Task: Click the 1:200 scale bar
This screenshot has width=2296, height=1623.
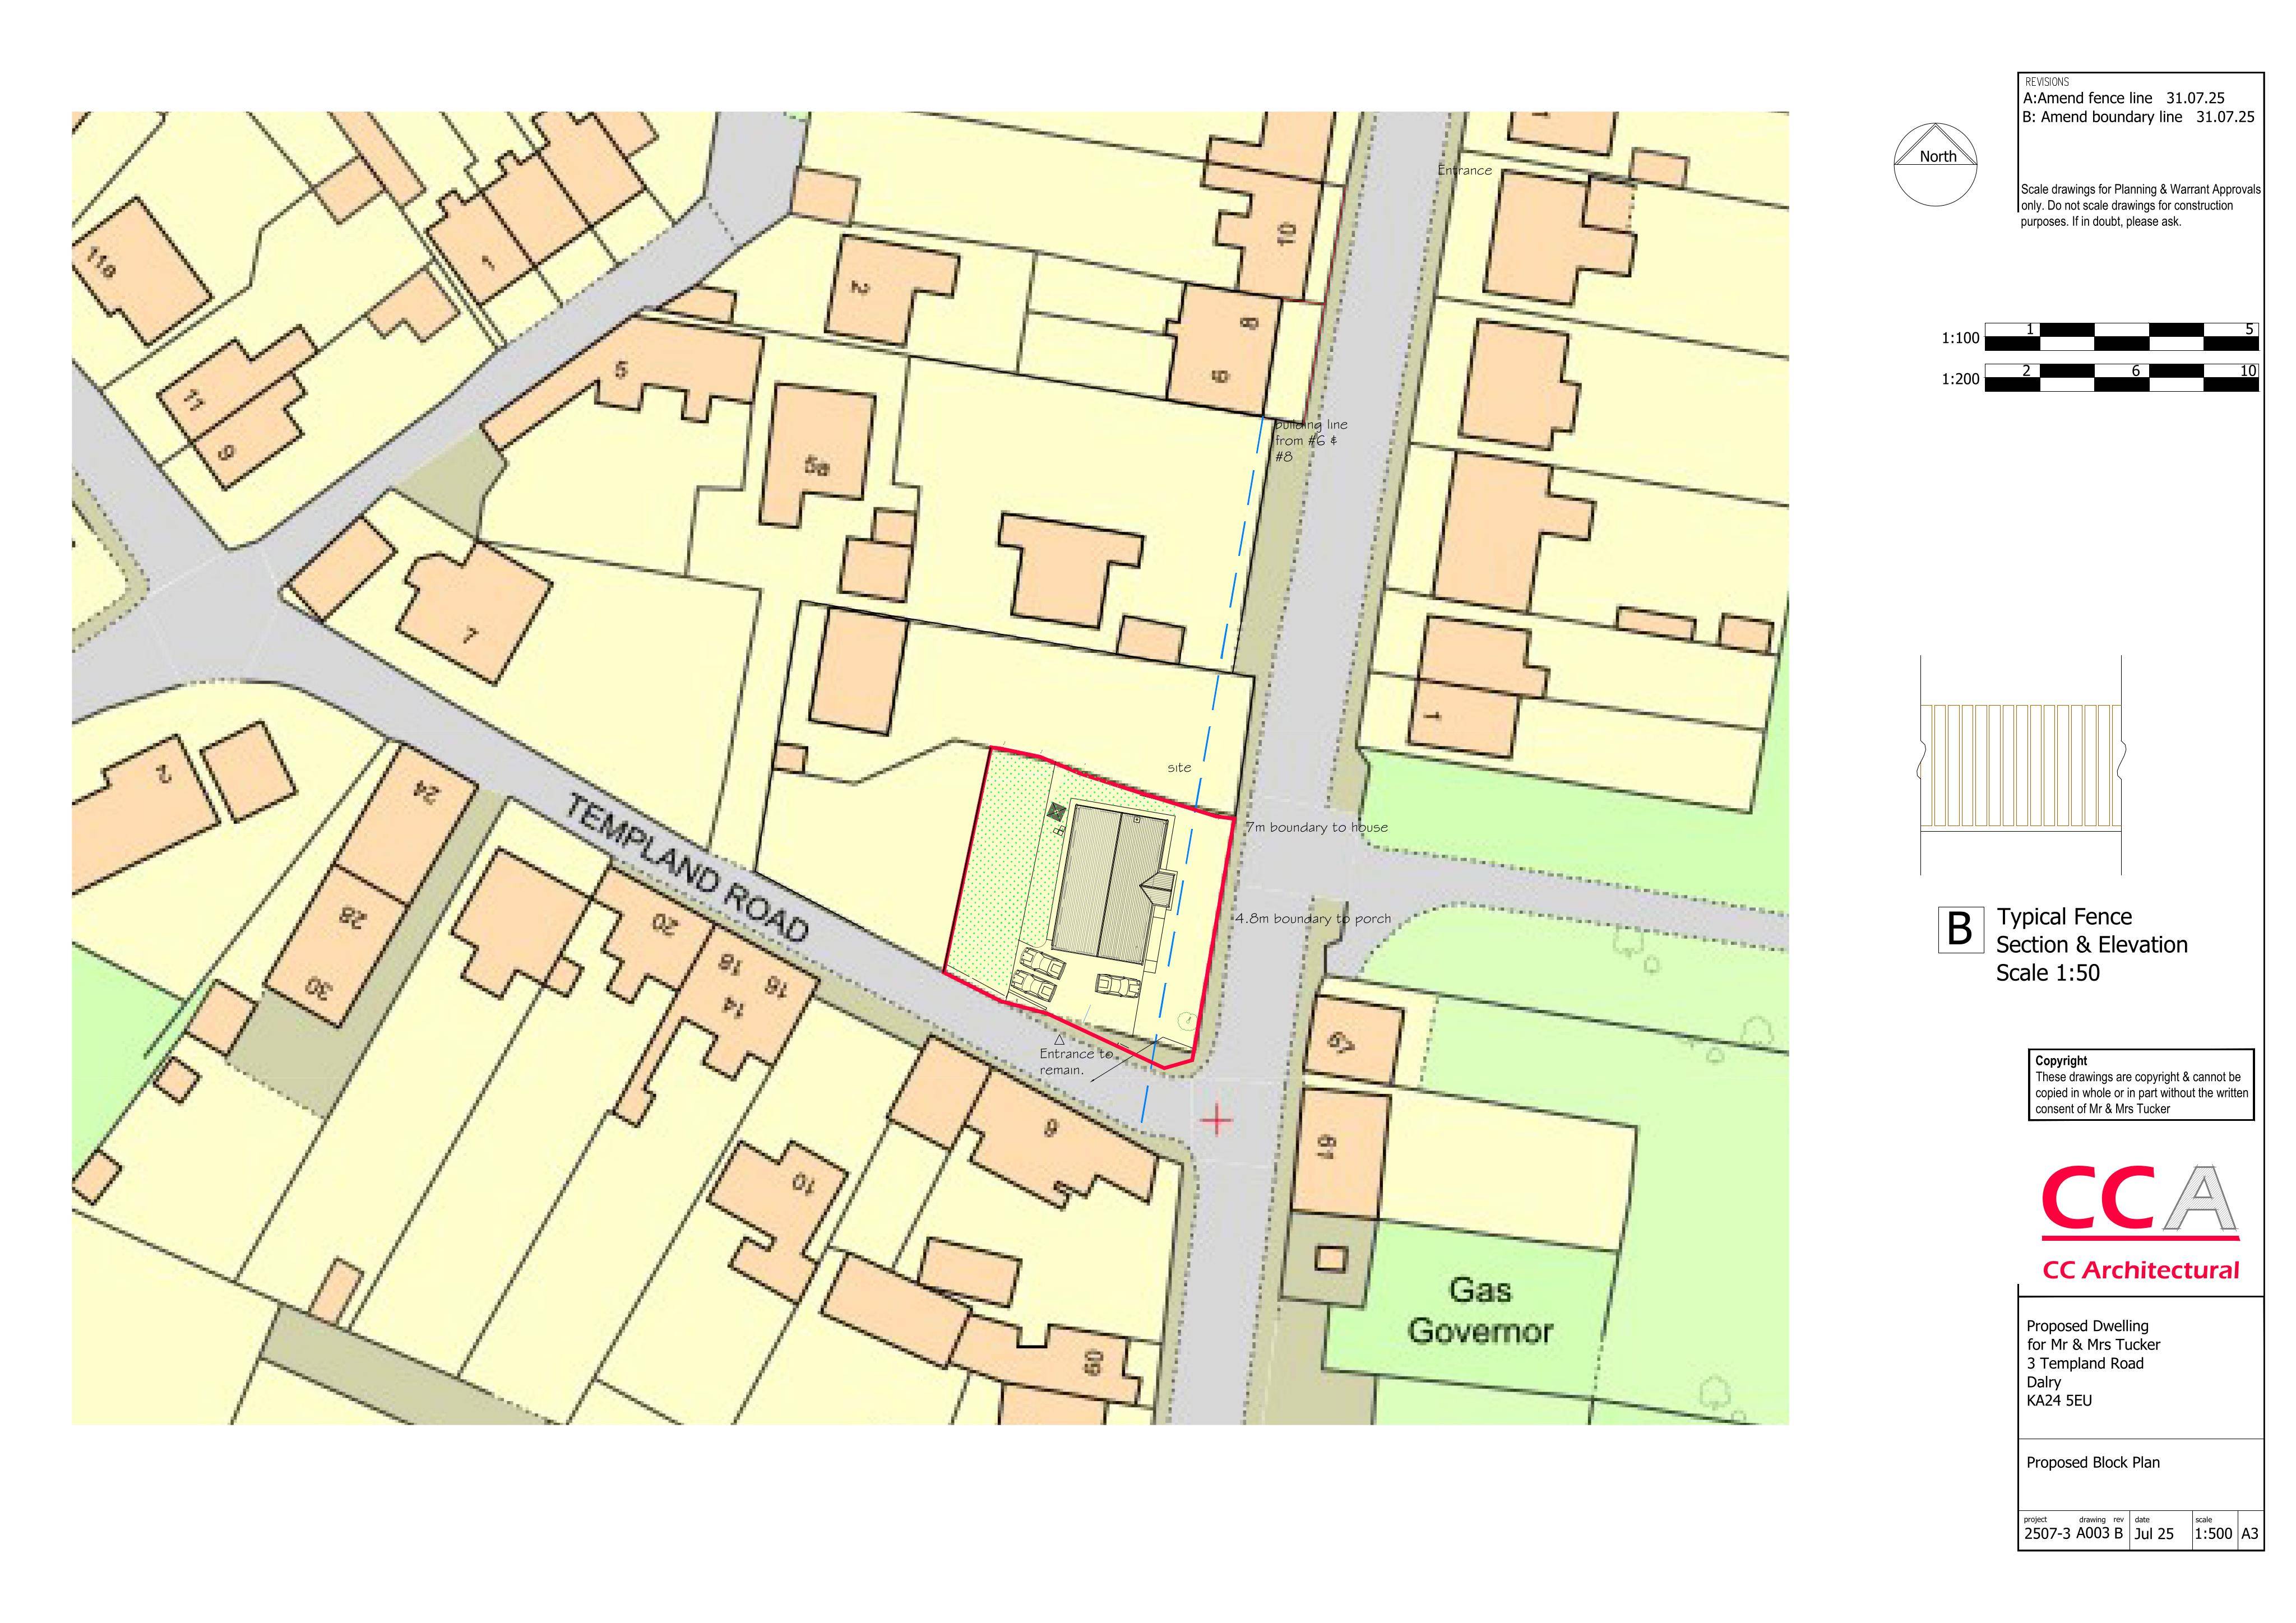Action: pos(2121,378)
